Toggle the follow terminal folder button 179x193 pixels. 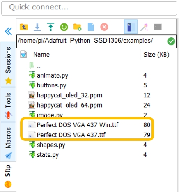pyautogui.click(x=131, y=27)
